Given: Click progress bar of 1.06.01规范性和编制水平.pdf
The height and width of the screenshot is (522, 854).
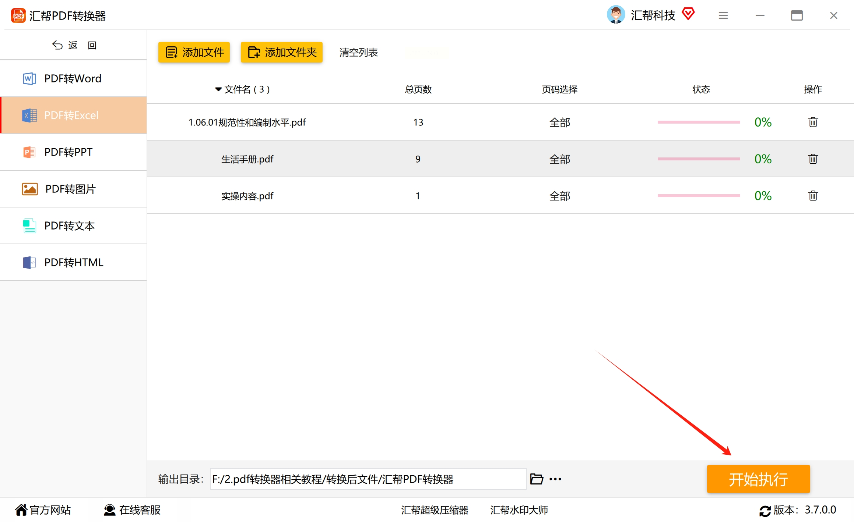Looking at the screenshot, I should (x=699, y=122).
